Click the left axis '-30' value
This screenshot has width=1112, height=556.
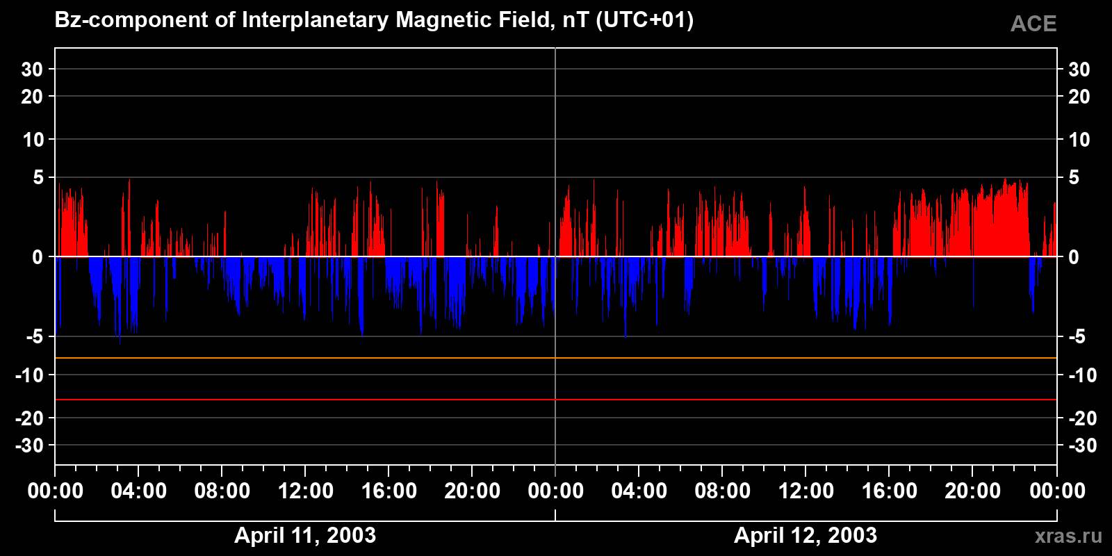(x=29, y=445)
